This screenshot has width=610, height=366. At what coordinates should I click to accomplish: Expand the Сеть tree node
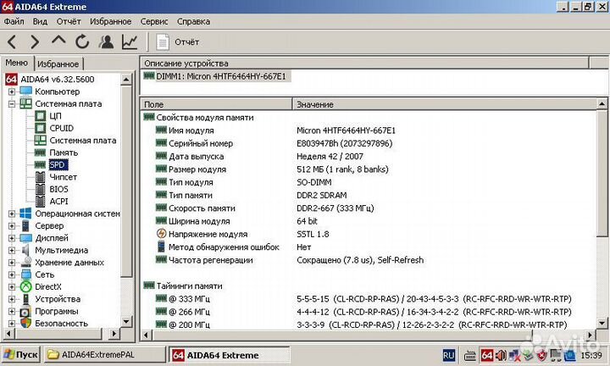coord(12,274)
